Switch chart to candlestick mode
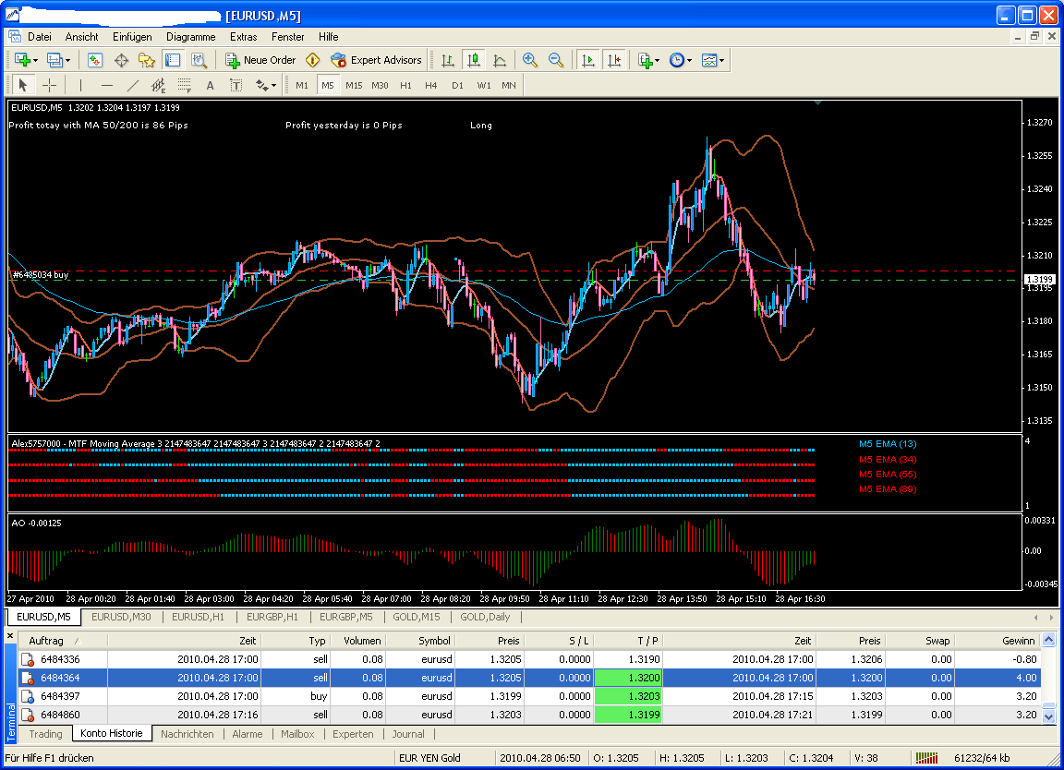Image resolution: width=1064 pixels, height=770 pixels. tap(474, 60)
